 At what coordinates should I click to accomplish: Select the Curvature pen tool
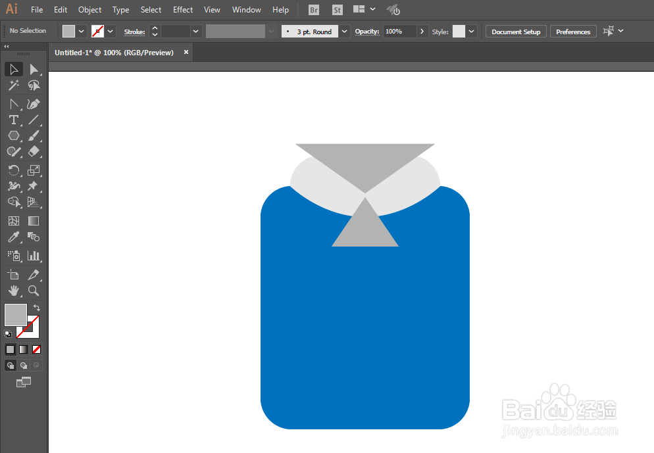click(x=34, y=104)
